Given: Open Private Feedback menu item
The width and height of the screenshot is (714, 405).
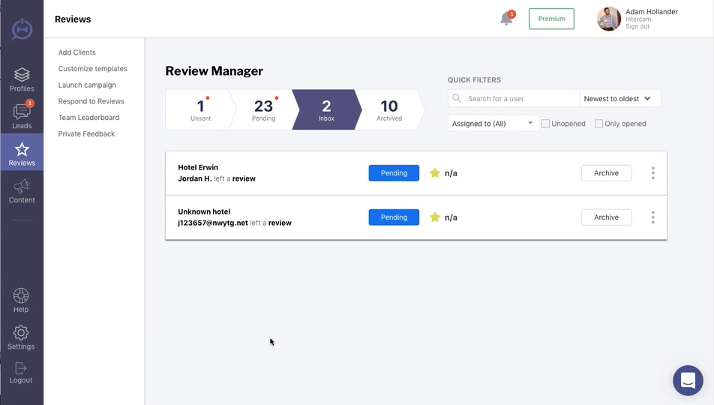Looking at the screenshot, I should [86, 134].
